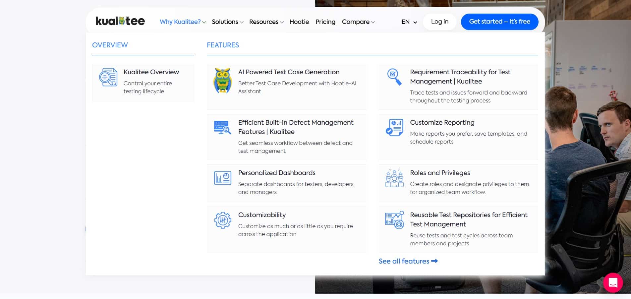
Task: Click the Log in button
Action: (x=440, y=22)
